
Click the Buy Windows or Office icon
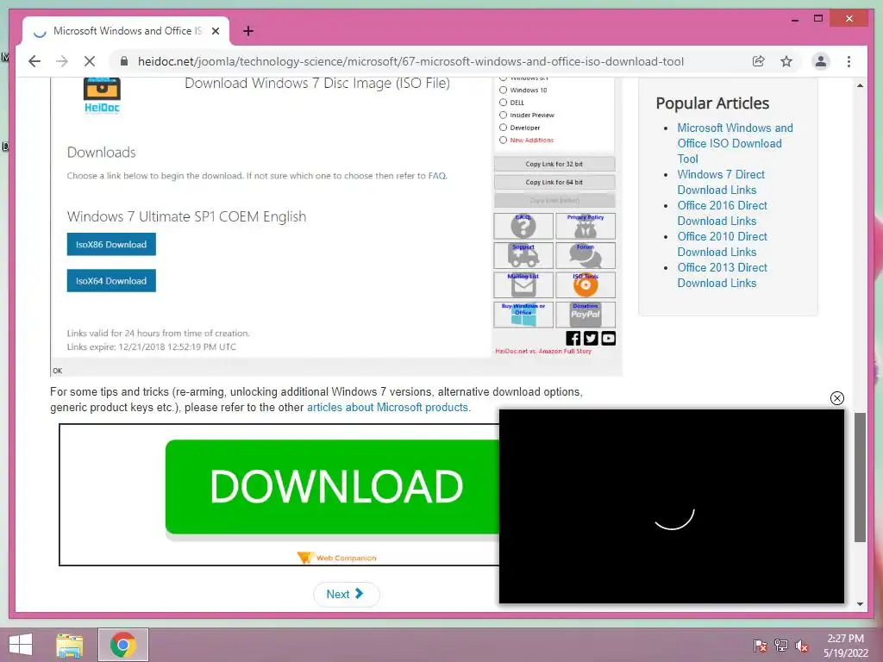coord(523,315)
